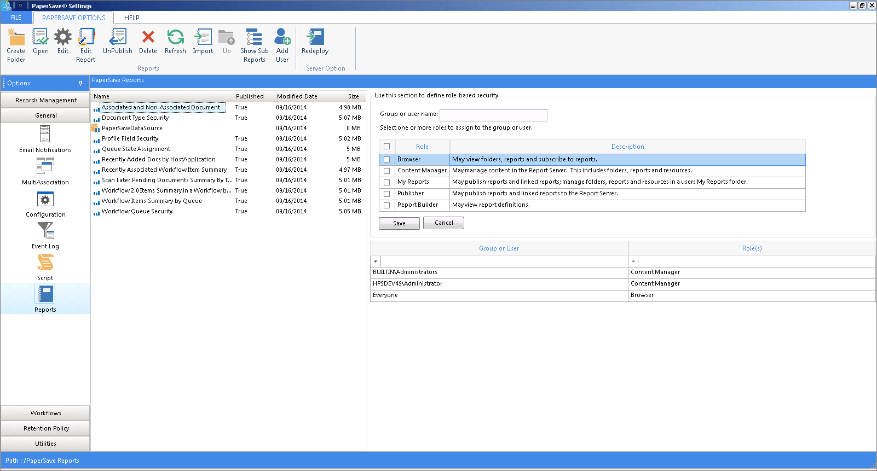Image resolution: width=877 pixels, height=471 pixels.
Task: Import a report via the ribbon
Action: click(203, 42)
